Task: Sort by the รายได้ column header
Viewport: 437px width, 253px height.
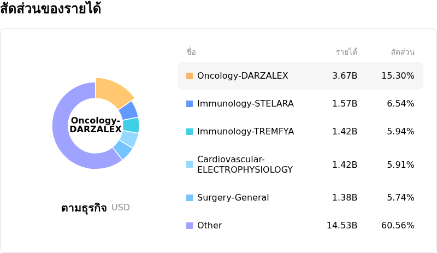Action: pyautogui.click(x=346, y=52)
